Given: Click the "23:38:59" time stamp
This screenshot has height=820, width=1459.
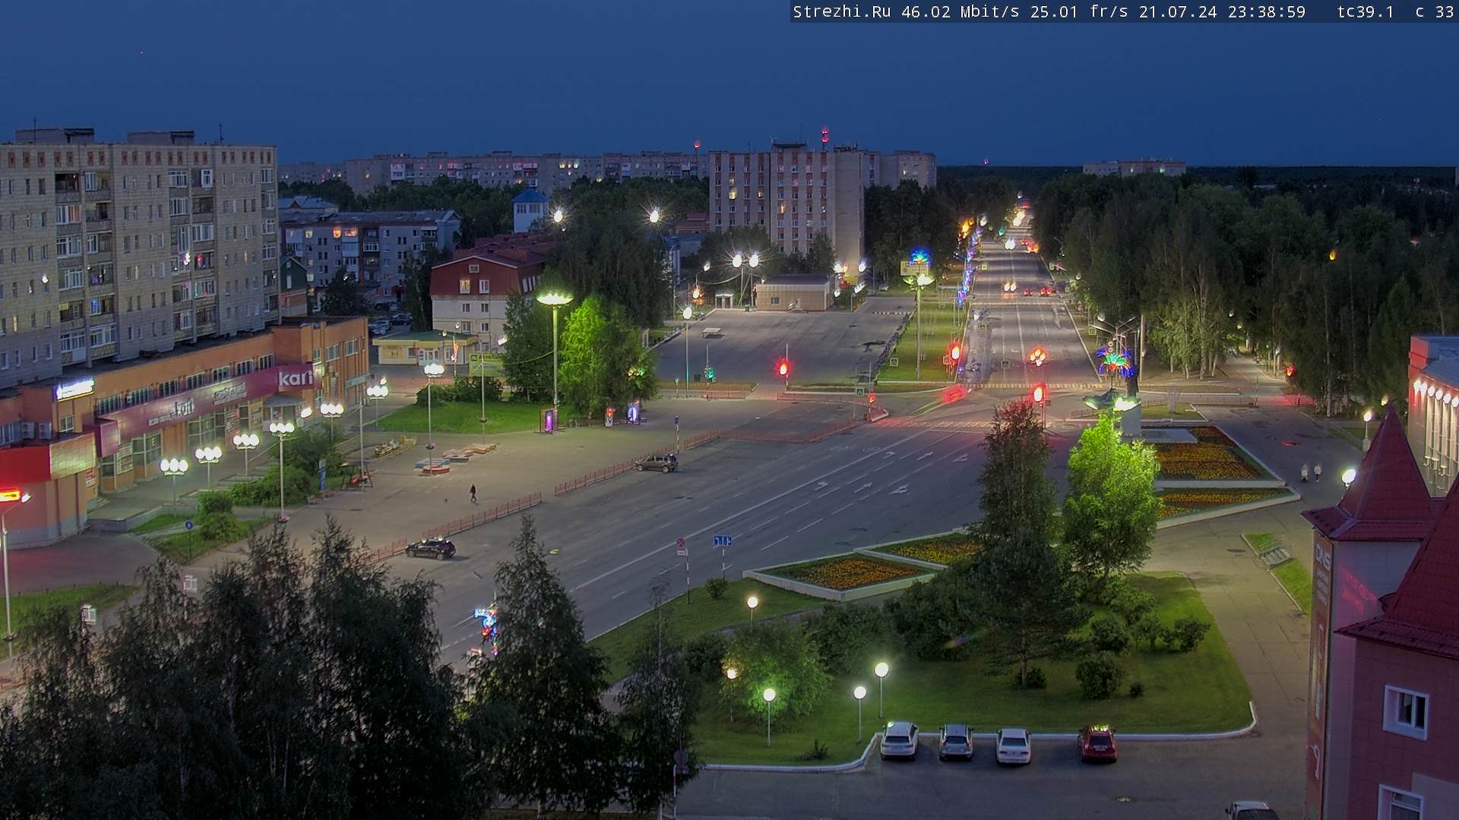Looking at the screenshot, I should (1267, 12).
